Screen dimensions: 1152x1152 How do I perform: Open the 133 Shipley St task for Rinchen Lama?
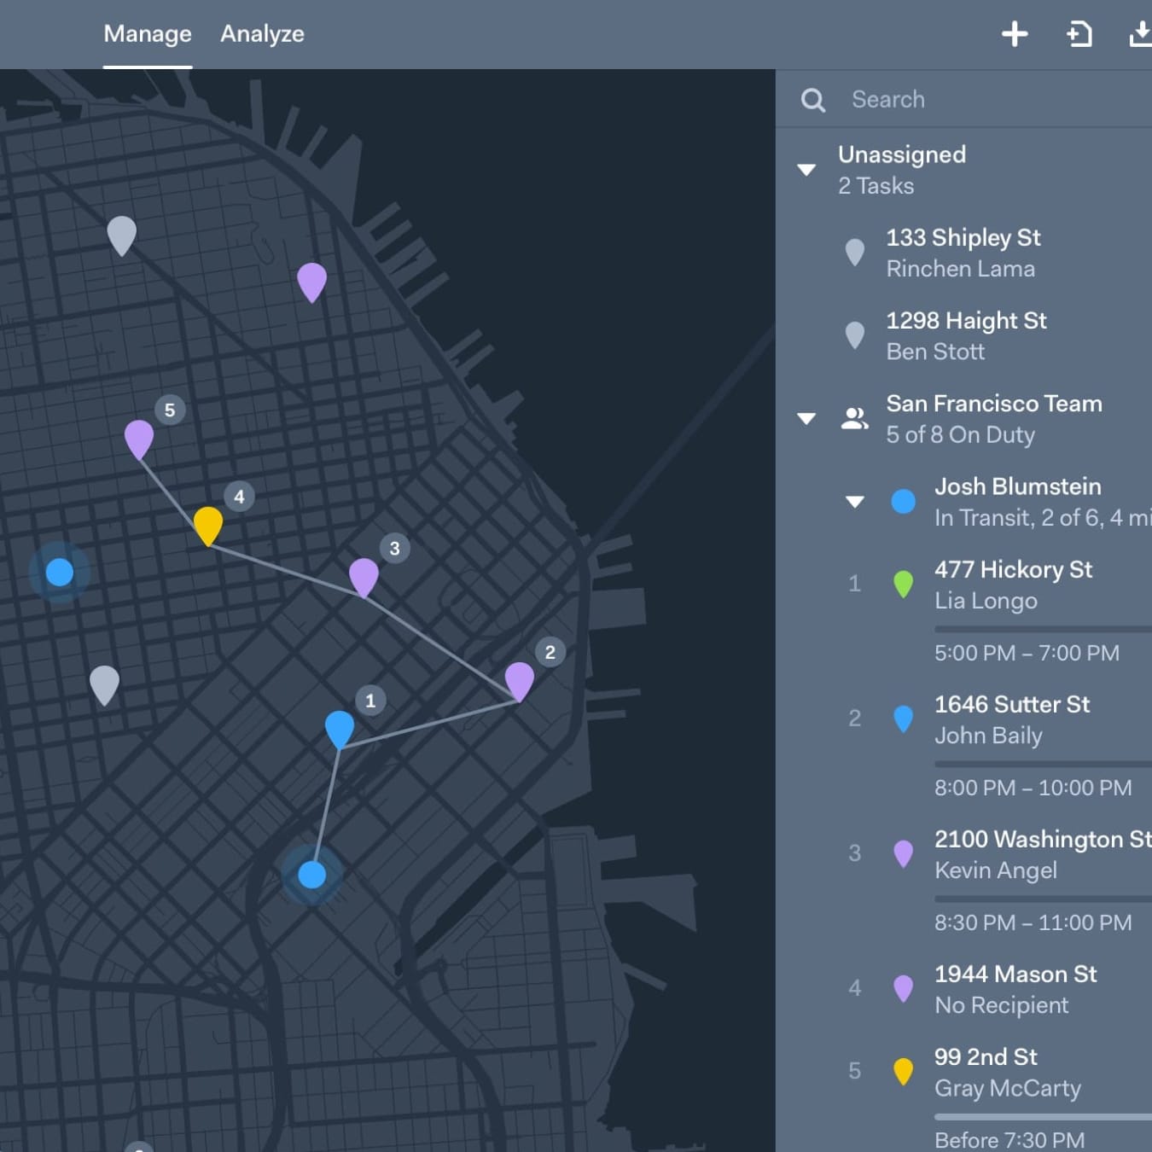tap(963, 253)
